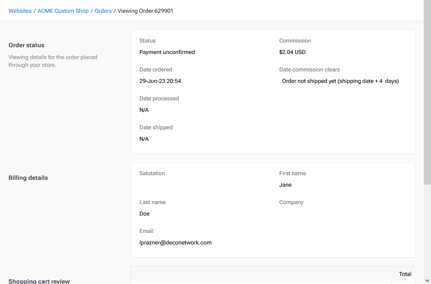The width and height of the screenshot is (431, 284).
Task: Click the customer email lprazner@deconetwork.com
Action: tap(175, 242)
